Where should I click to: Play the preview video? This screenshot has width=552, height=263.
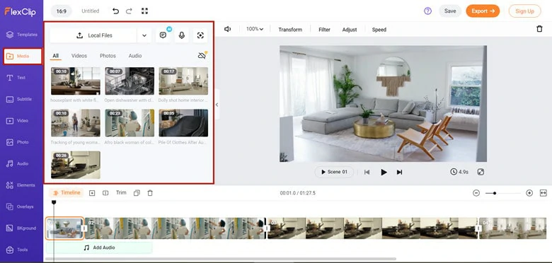[384, 172]
